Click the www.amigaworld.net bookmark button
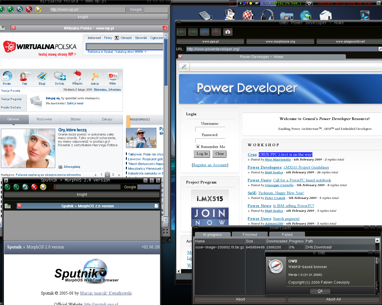The width and height of the screenshot is (382, 305). pos(349,41)
